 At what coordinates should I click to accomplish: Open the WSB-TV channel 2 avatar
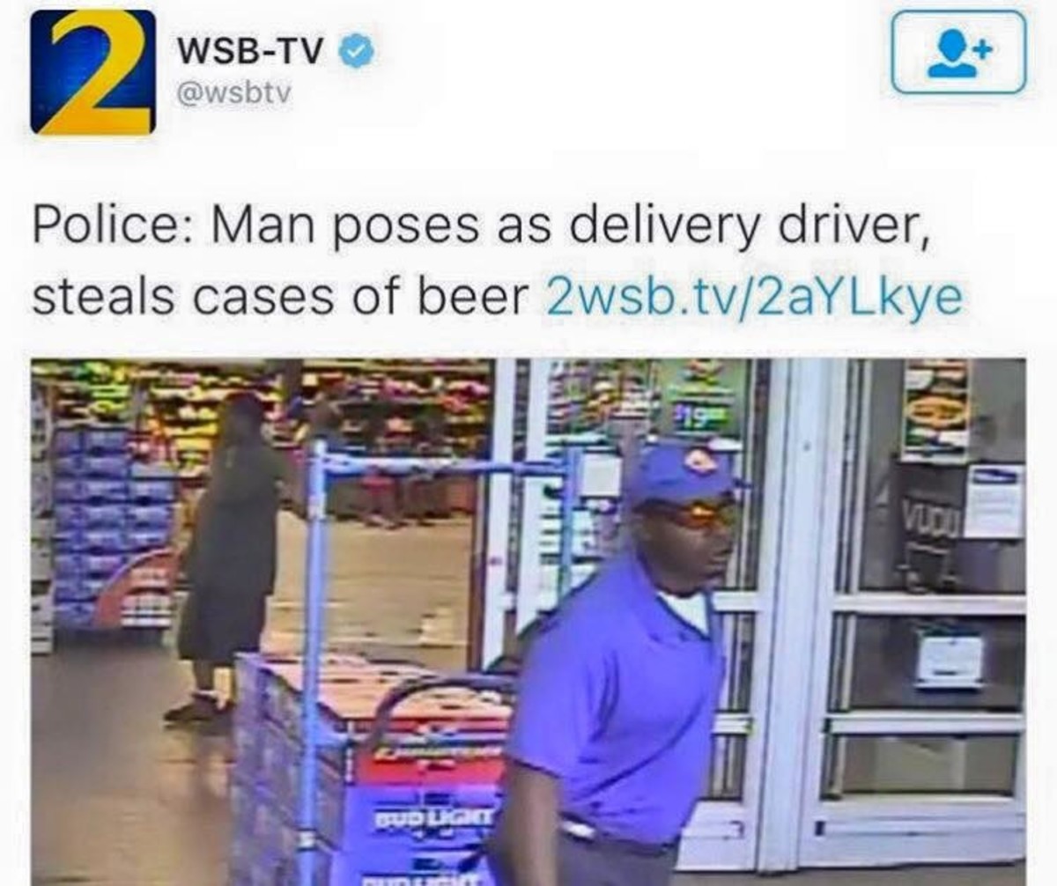(x=92, y=71)
